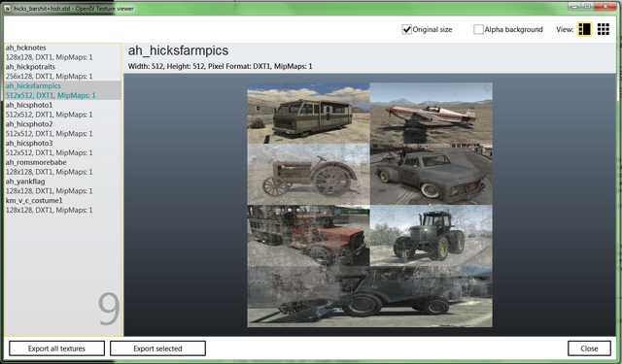622x364 pixels.
Task: Click Export selected button
Action: pos(157,348)
